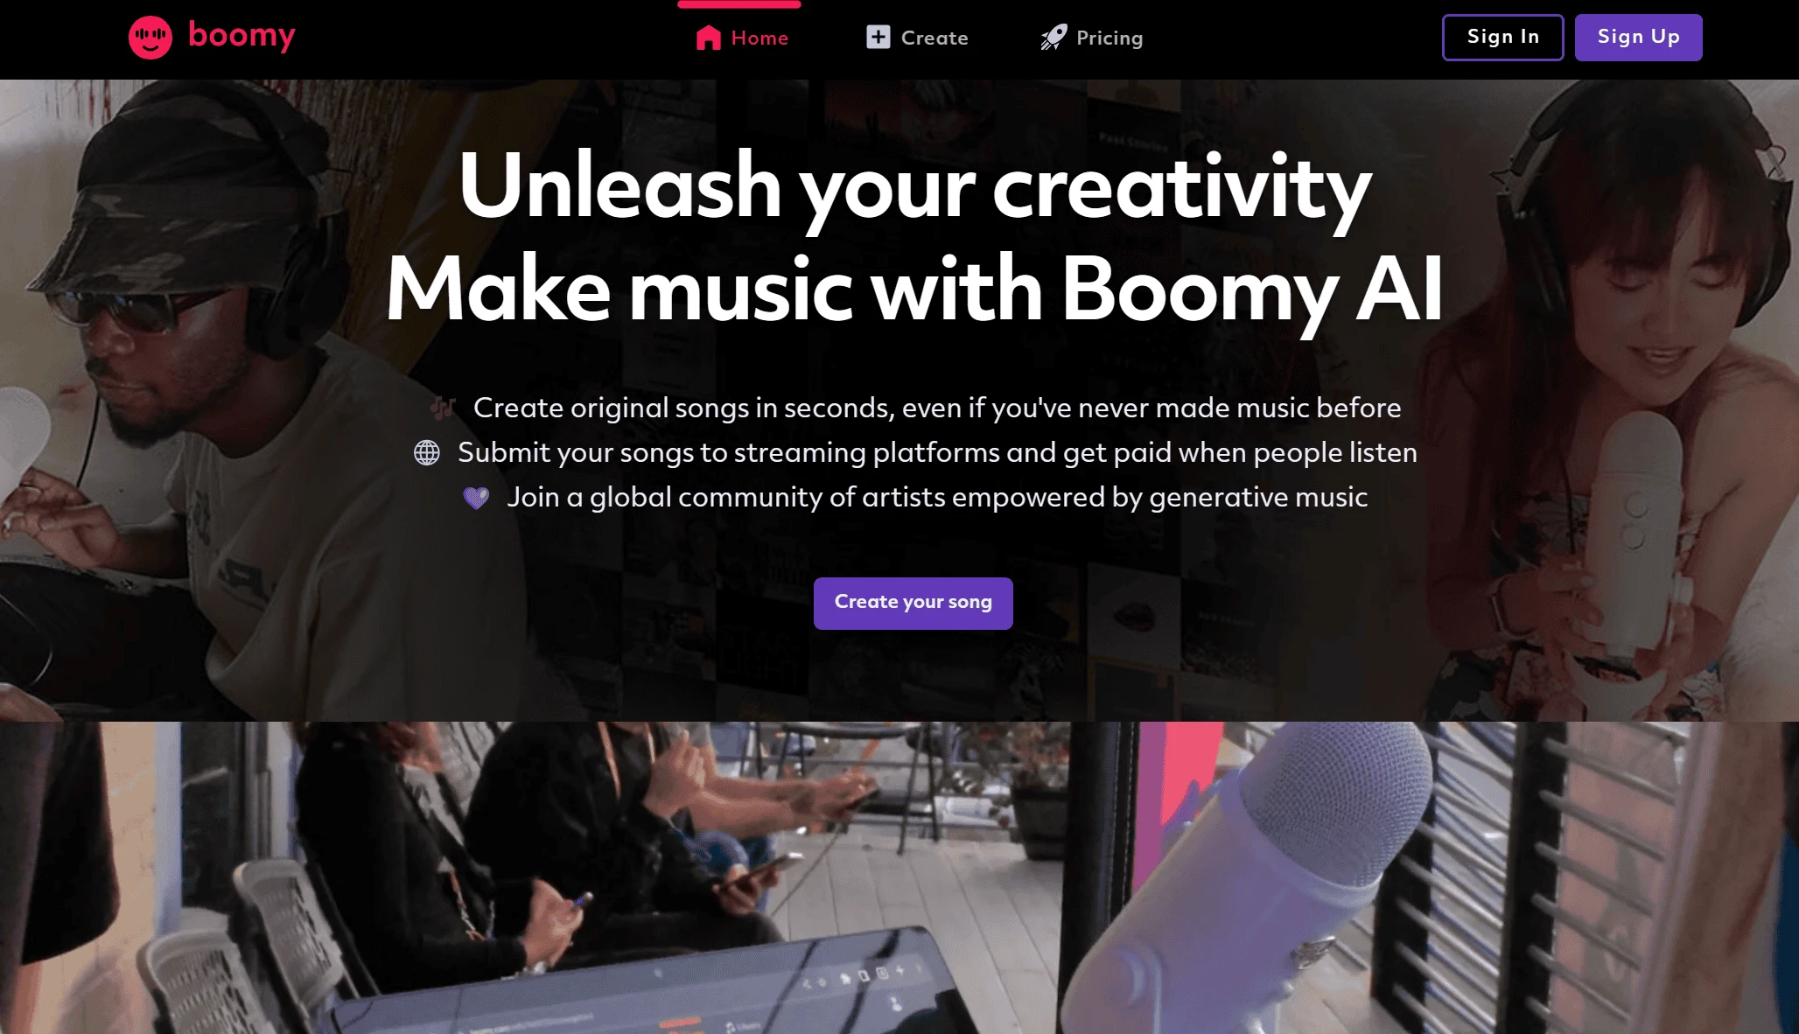Click the purple Sign Up button
Viewport: 1799px width, 1034px height.
(1638, 37)
